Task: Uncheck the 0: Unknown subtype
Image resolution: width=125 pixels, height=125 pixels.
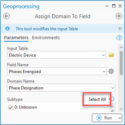Action: coord(11,107)
